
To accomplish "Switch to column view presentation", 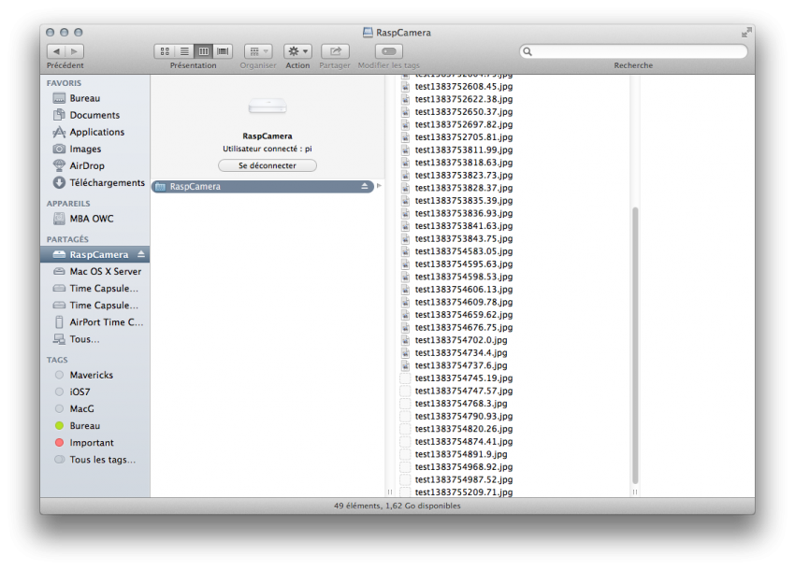I will (x=203, y=51).
